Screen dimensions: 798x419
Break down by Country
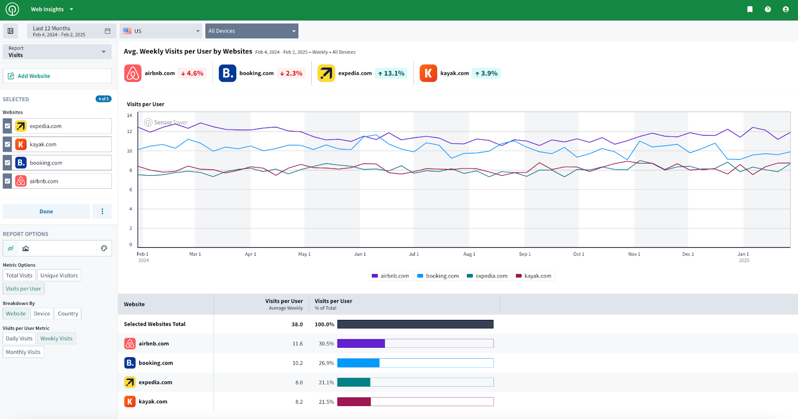(68, 314)
